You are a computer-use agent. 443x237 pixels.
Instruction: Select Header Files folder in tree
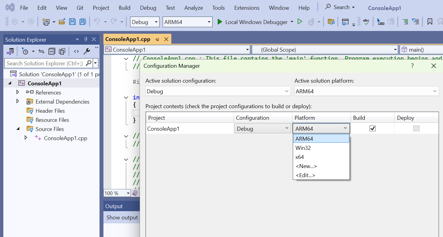(50, 111)
